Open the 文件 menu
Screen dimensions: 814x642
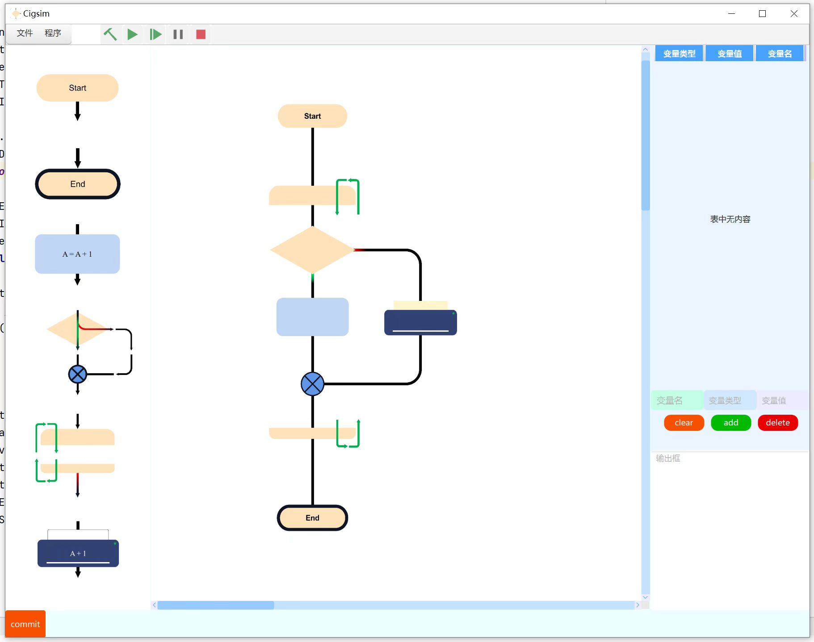[25, 33]
